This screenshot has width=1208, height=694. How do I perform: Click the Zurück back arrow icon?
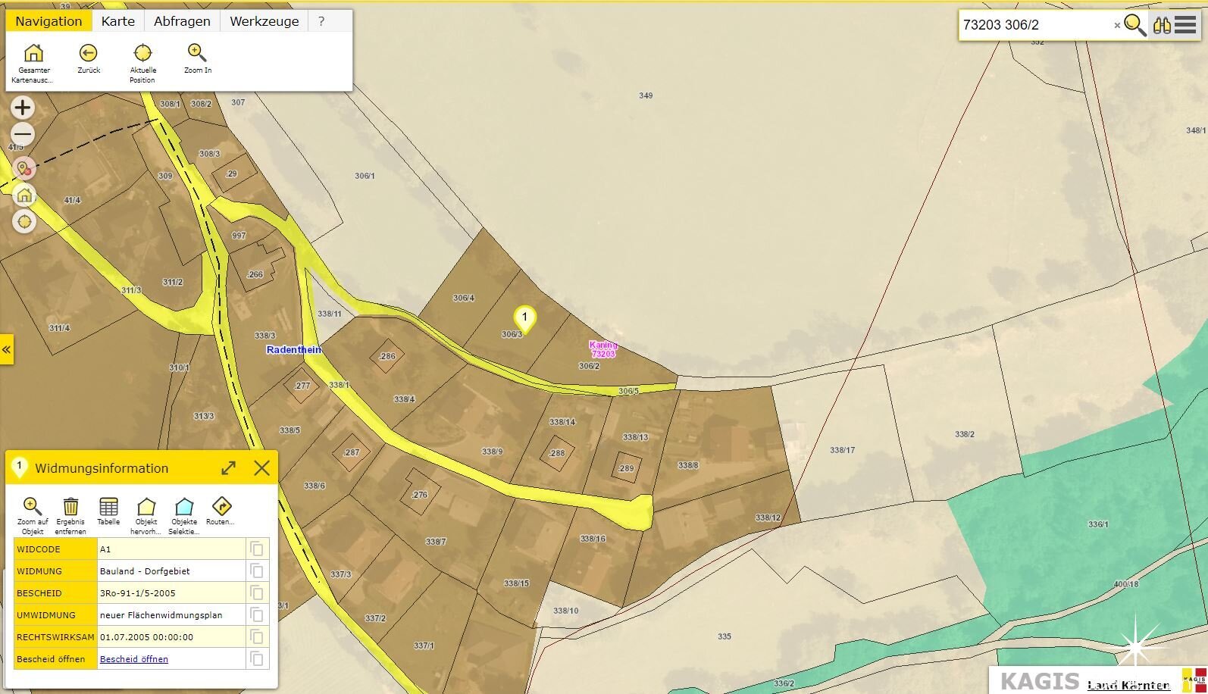click(88, 53)
